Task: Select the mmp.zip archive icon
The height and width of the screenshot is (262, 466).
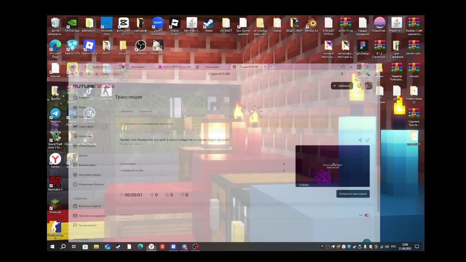Action: 414,71
